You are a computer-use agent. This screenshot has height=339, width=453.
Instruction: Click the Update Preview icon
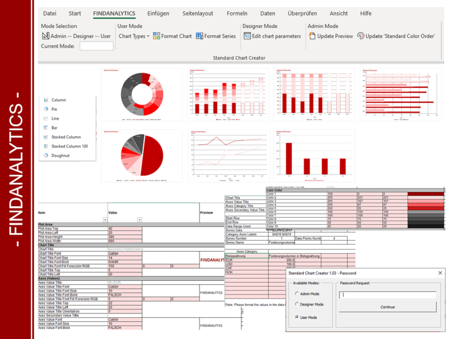[x=312, y=36]
